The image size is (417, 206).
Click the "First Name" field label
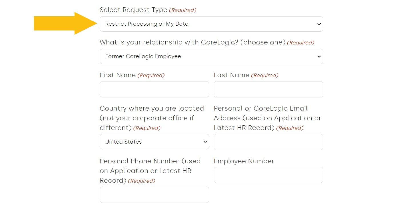pyautogui.click(x=118, y=75)
